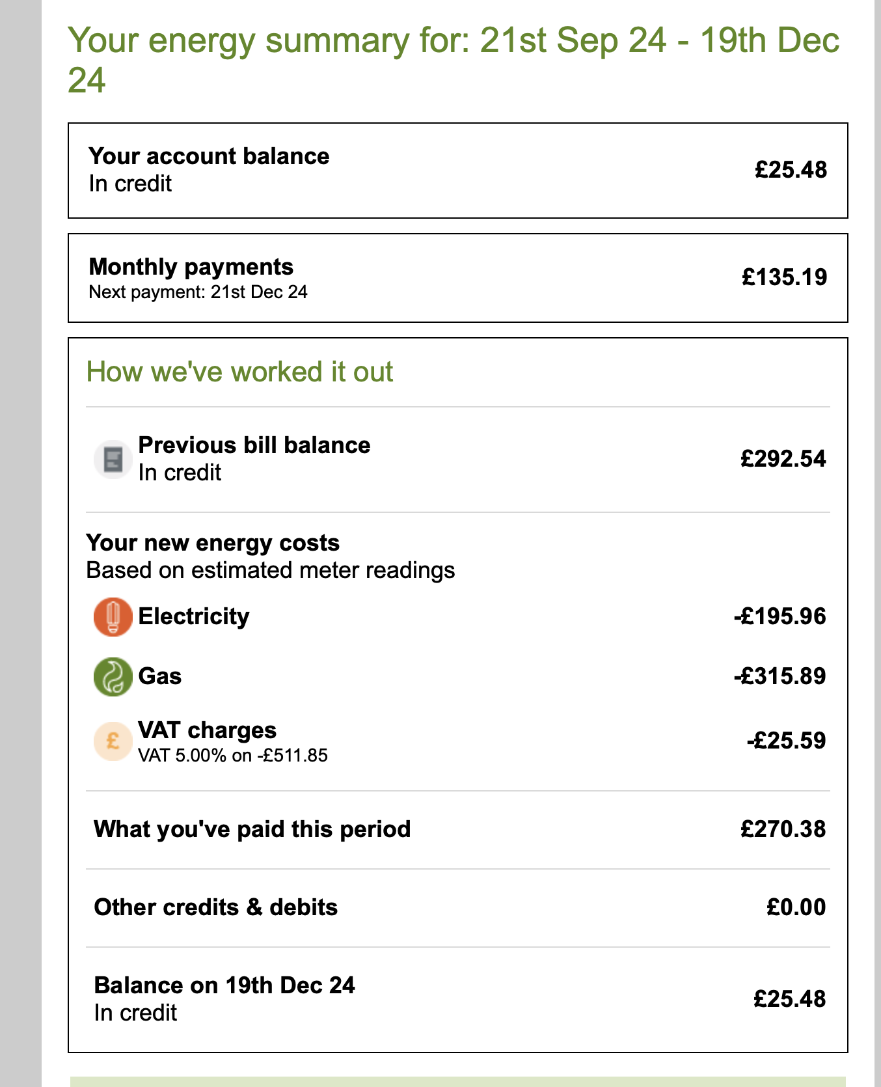Click the £25.48 amount in the account balance box
Image resolution: width=881 pixels, height=1087 pixels.
tap(791, 170)
